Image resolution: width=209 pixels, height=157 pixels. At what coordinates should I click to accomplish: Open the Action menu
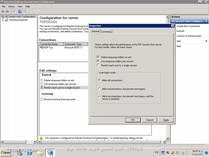11,6
